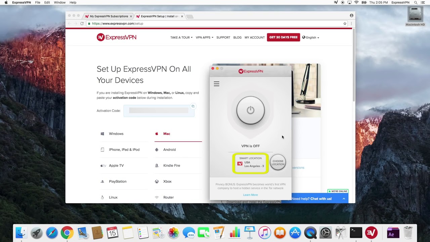The width and height of the screenshot is (430, 242).
Task: Copy the activation code with the copy icon
Action: click(x=193, y=106)
